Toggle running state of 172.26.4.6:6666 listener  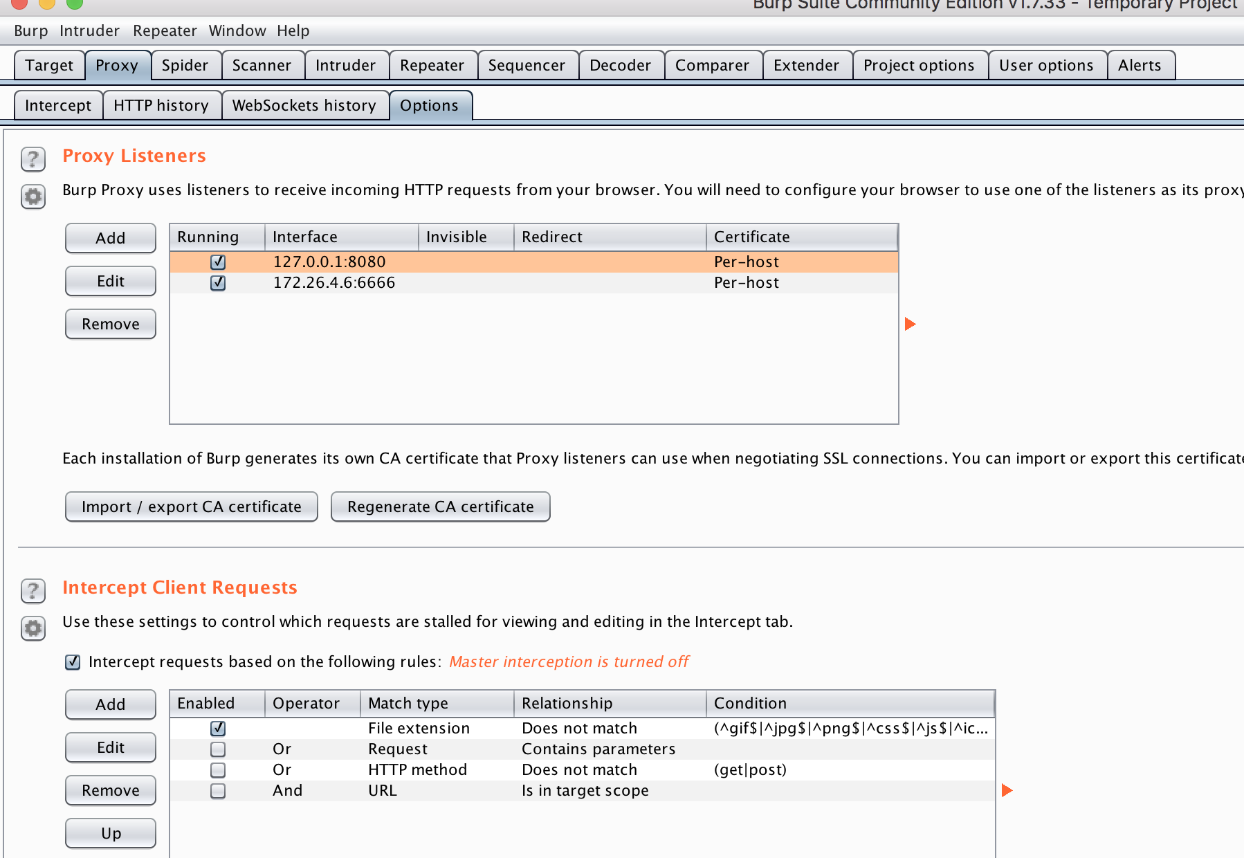pos(218,283)
